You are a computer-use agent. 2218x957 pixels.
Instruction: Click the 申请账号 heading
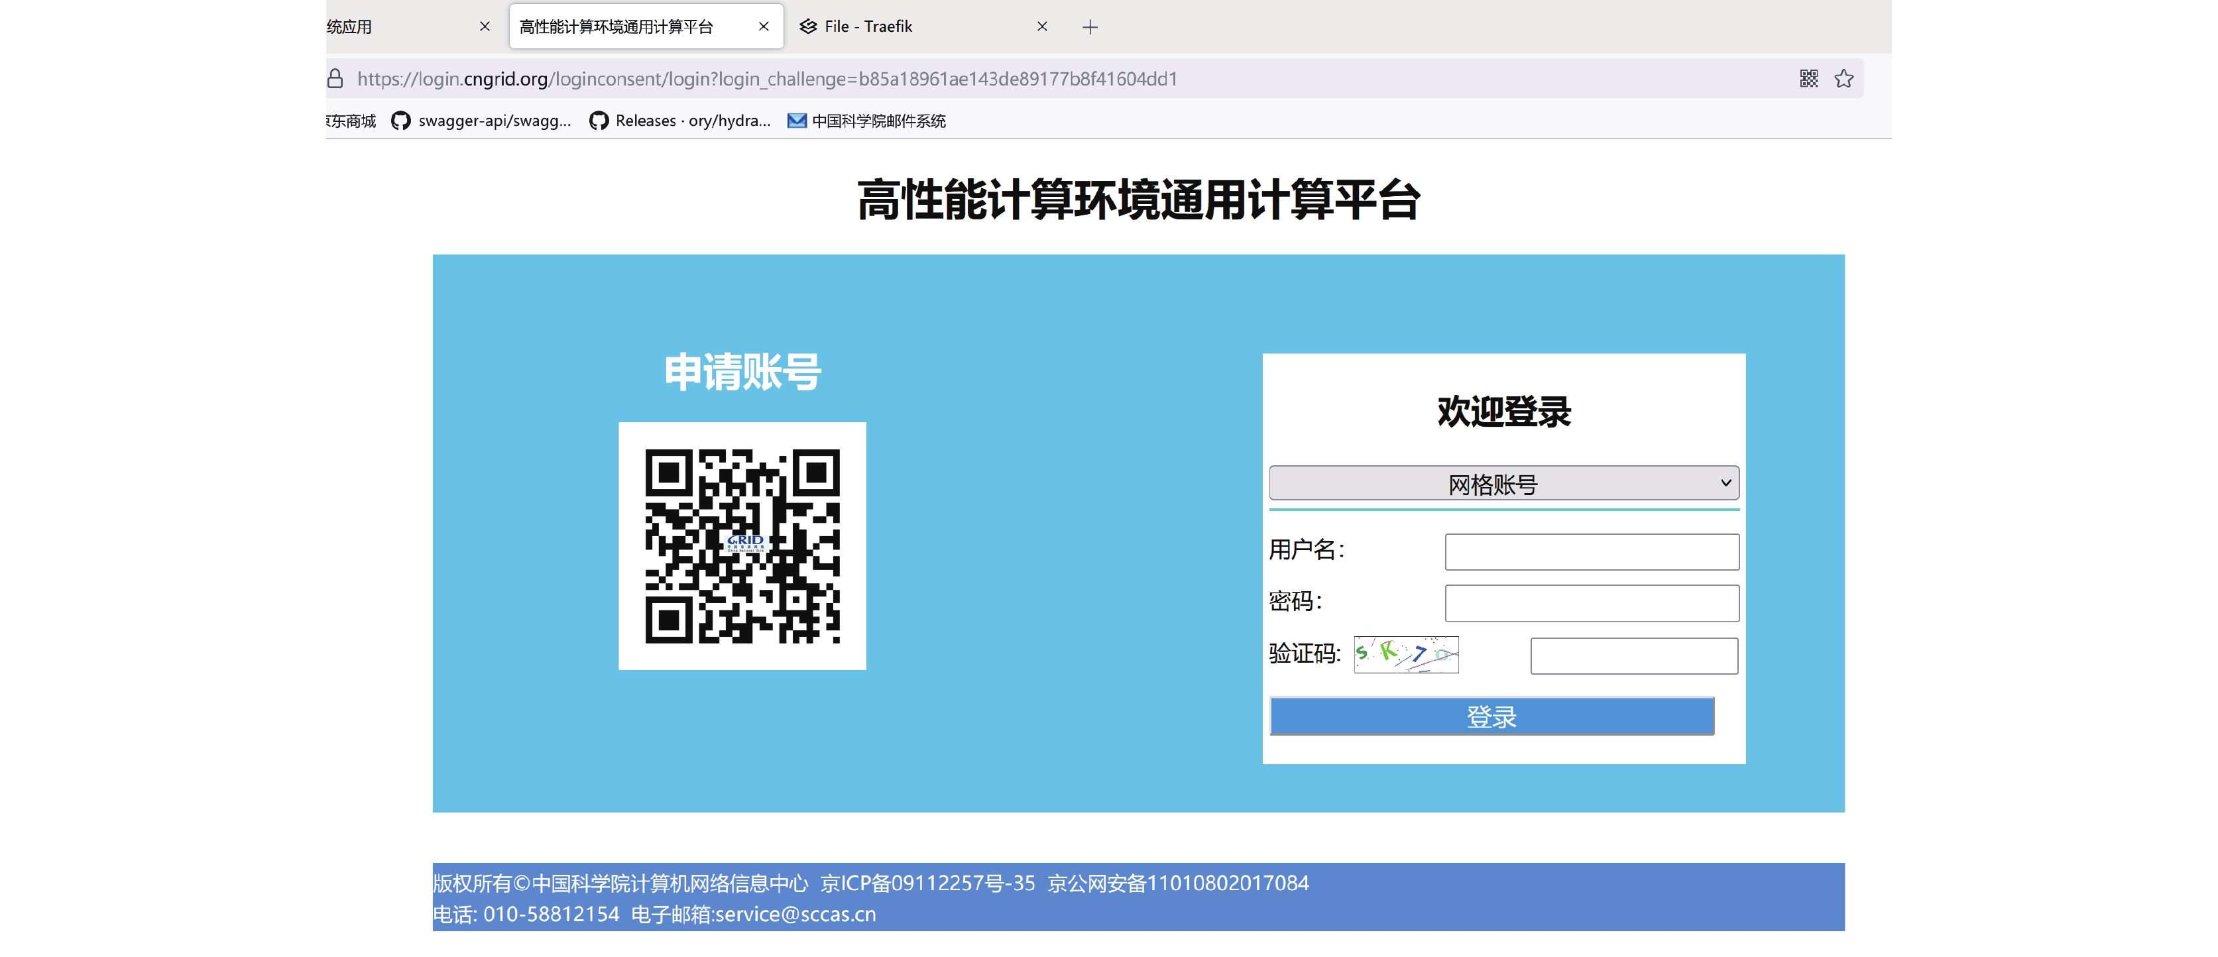(x=742, y=372)
